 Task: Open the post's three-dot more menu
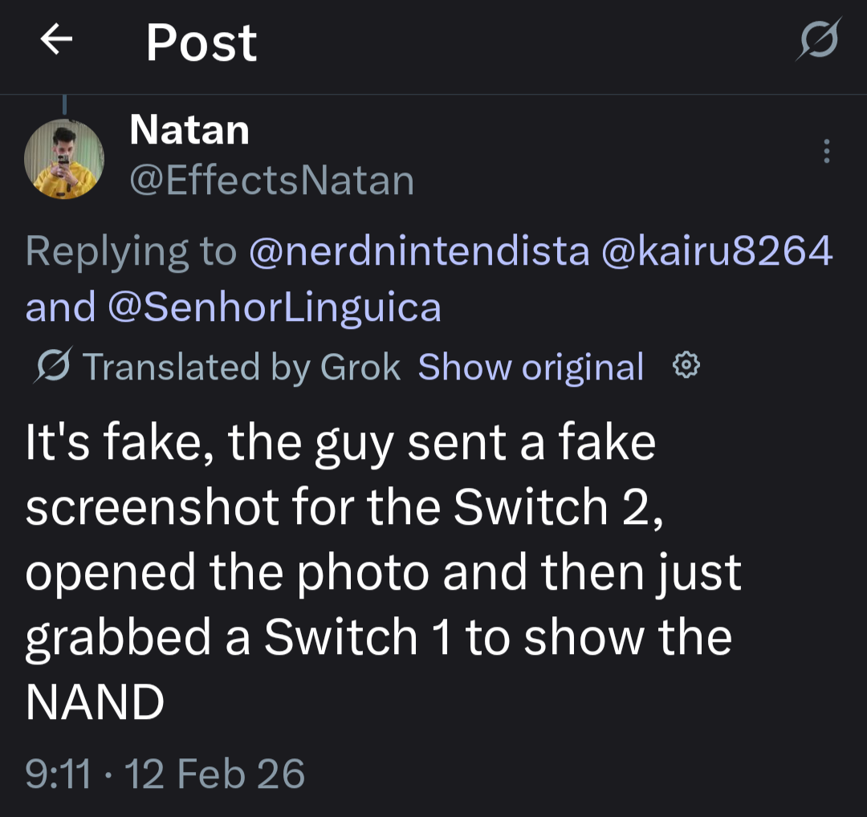pos(826,152)
